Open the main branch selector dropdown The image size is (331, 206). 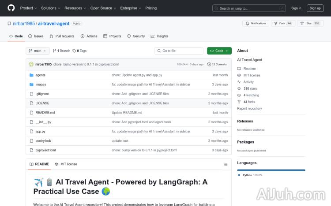pyautogui.click(x=38, y=51)
